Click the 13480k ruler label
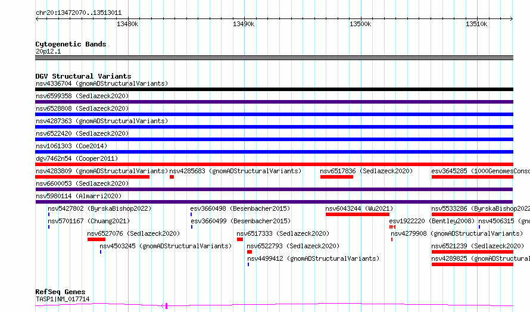 click(127, 24)
